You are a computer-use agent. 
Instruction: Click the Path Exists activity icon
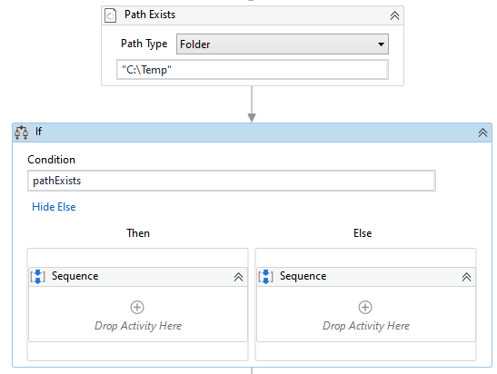[110, 15]
